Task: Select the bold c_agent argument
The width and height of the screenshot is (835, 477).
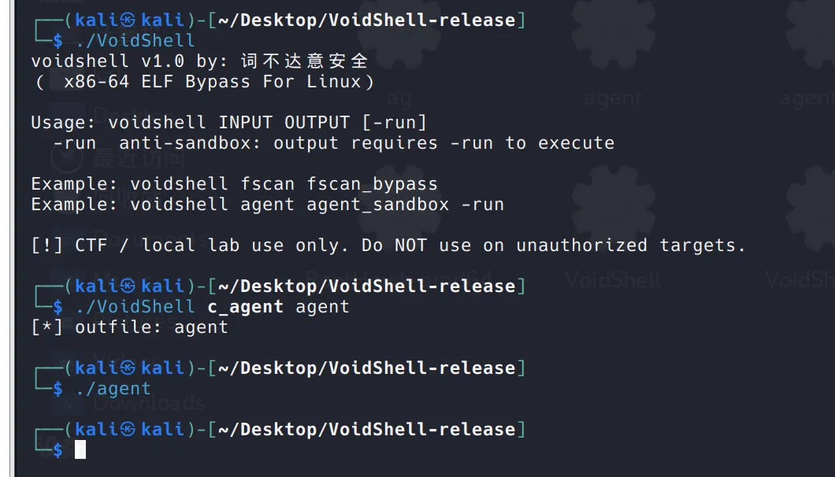Action: 246,307
